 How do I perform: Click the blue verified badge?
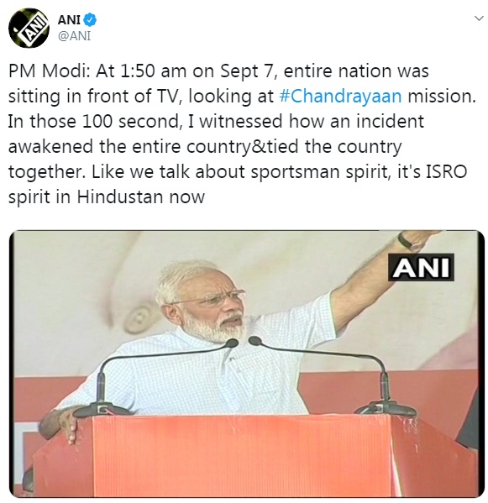tap(90, 20)
